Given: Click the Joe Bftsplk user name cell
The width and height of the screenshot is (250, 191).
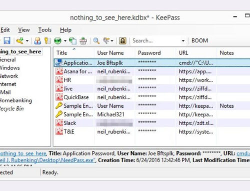Looking at the screenshot, I should coord(110,63).
